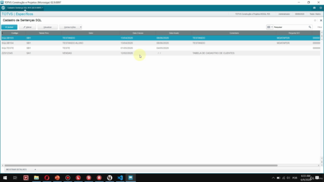Select the Cadastro Sentença SQL MVC tab

(x=25, y=8)
